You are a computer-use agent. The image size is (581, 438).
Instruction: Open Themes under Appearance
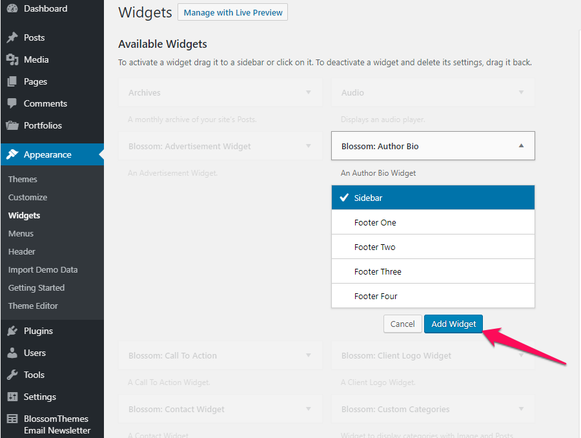pyautogui.click(x=23, y=179)
